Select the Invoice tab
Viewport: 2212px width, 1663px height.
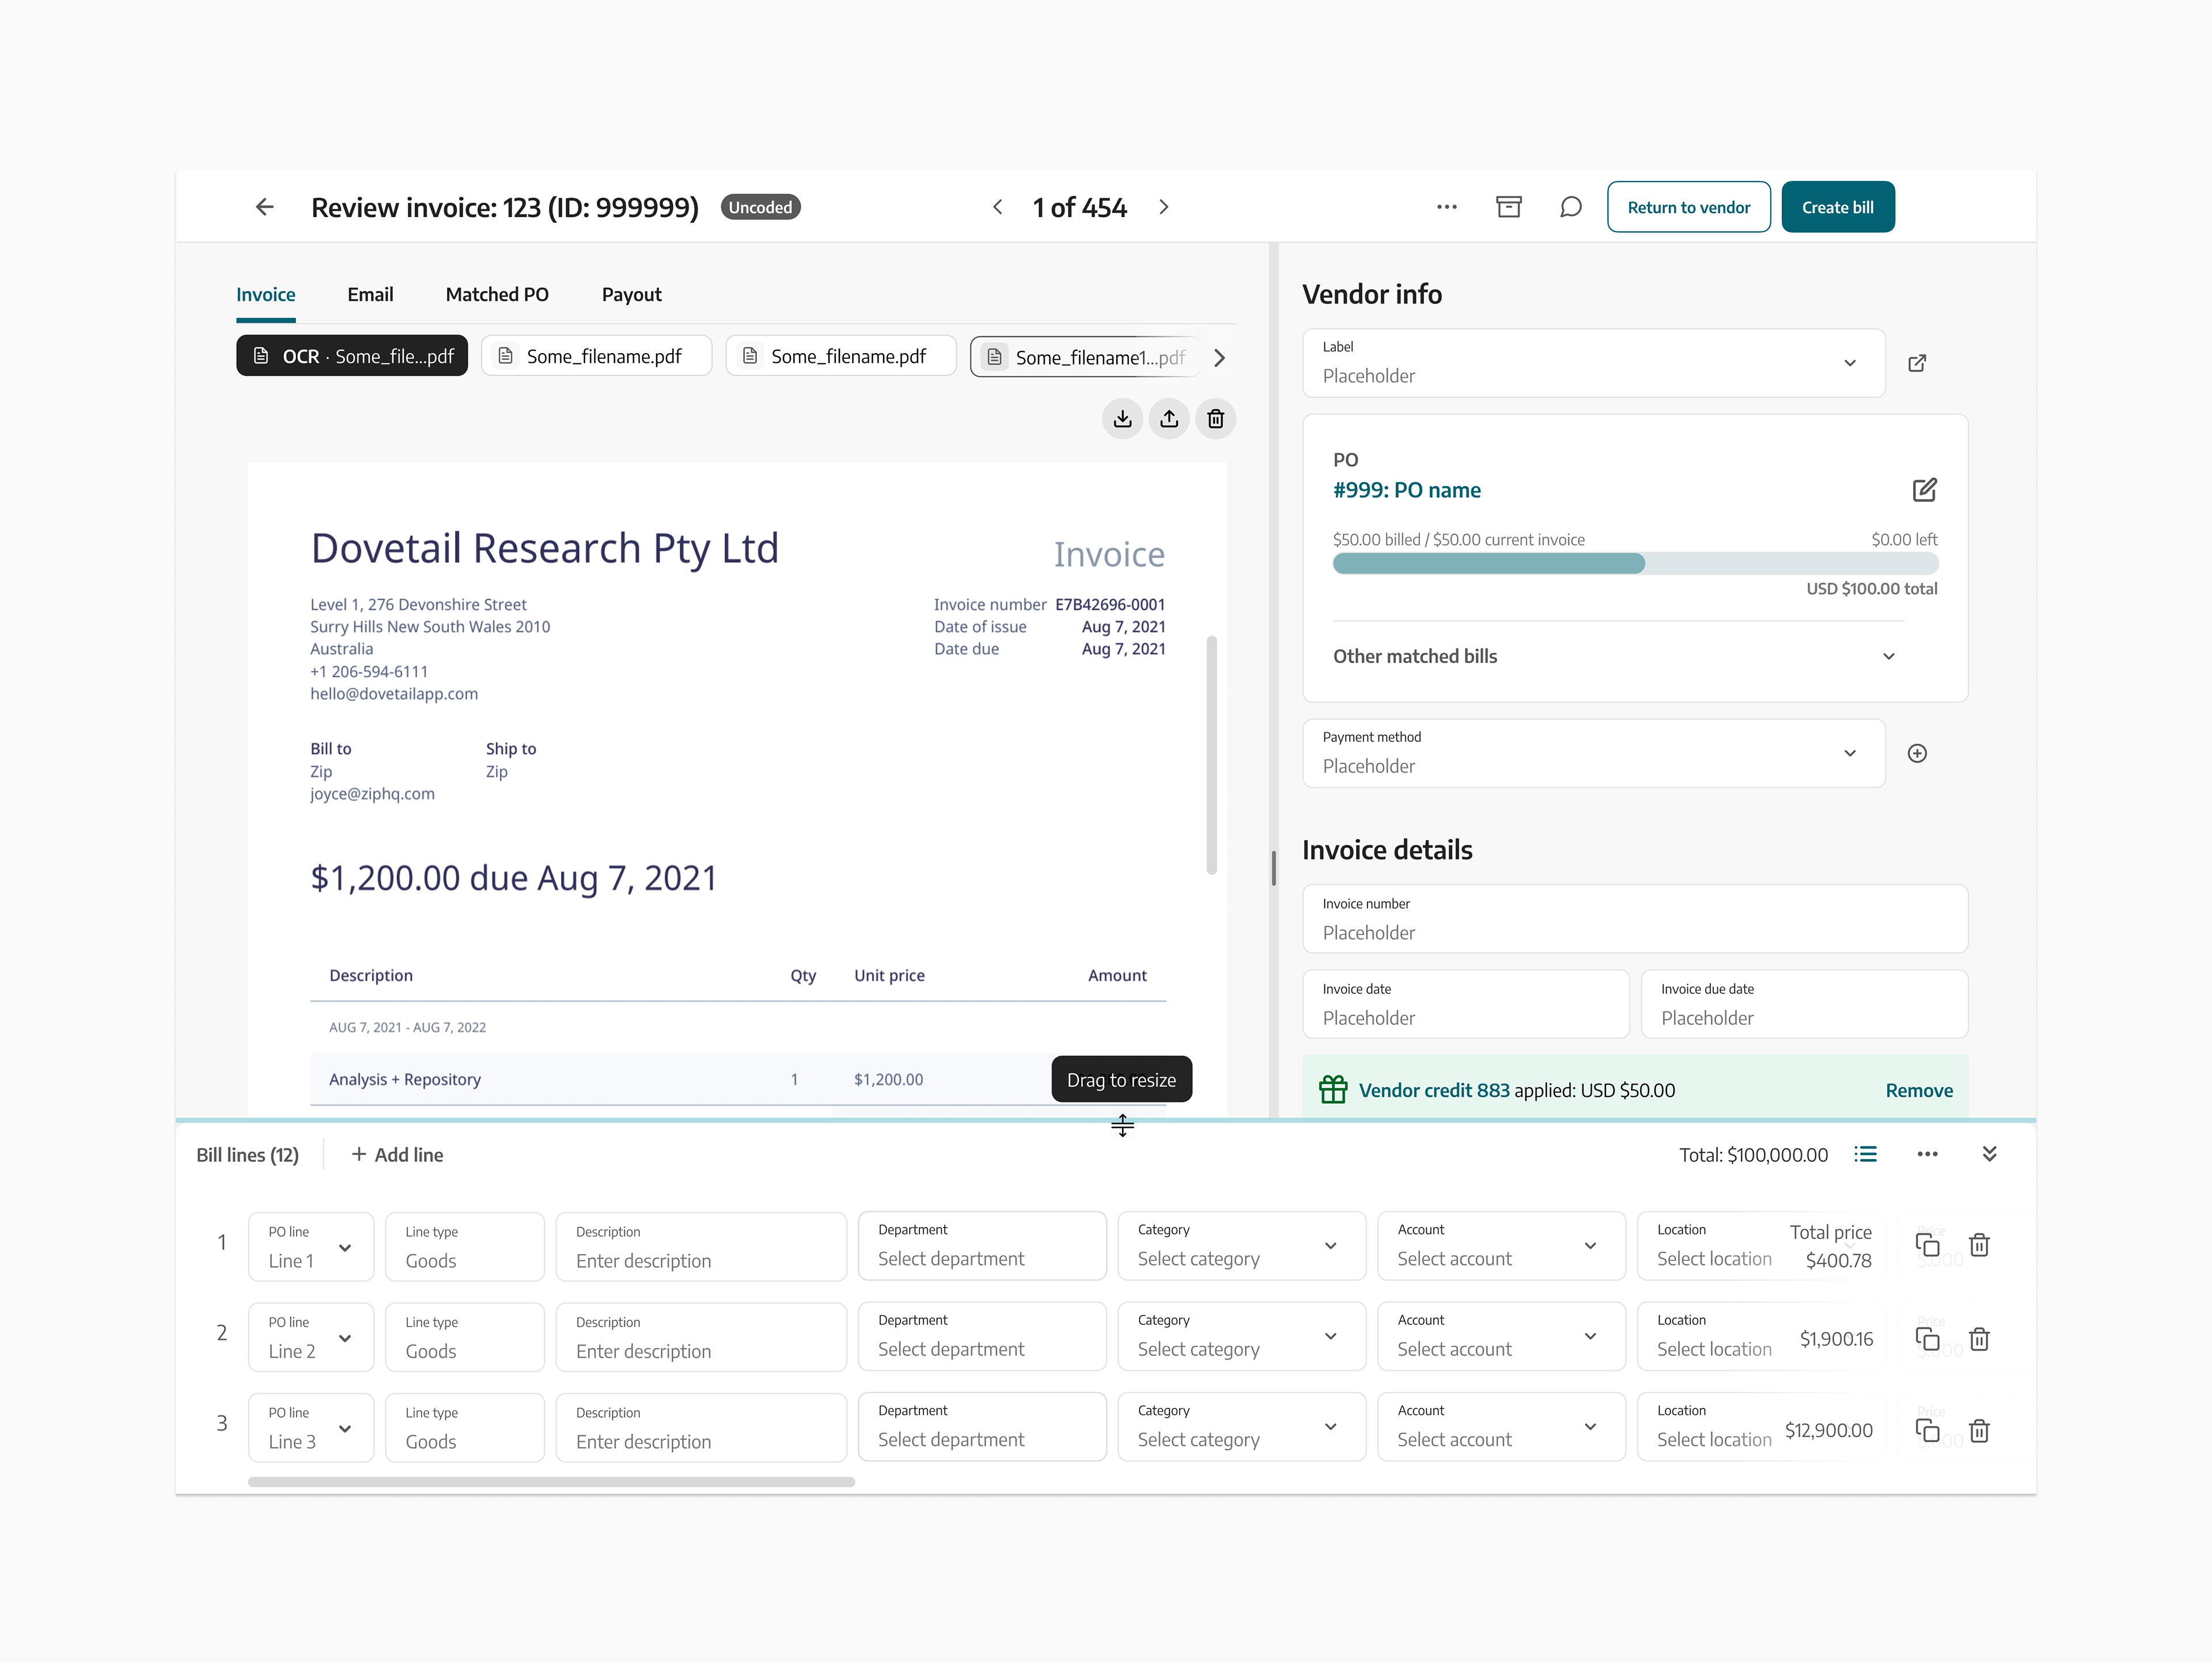(266, 295)
